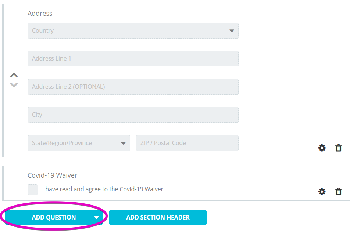Move Address question down with arrow

click(14, 85)
